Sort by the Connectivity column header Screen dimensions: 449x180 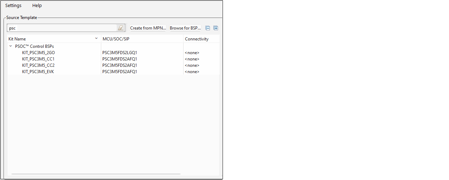(x=197, y=39)
